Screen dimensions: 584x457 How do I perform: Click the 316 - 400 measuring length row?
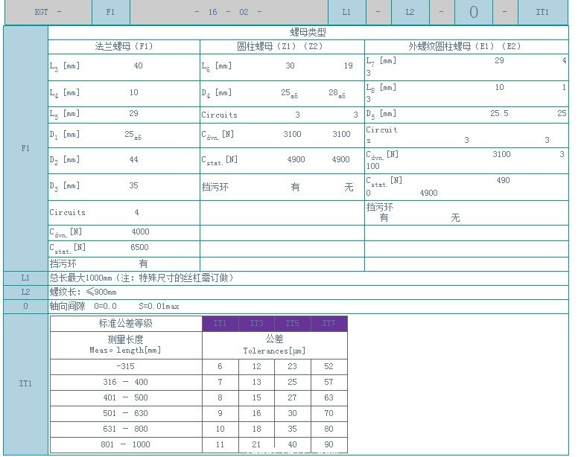click(x=126, y=382)
